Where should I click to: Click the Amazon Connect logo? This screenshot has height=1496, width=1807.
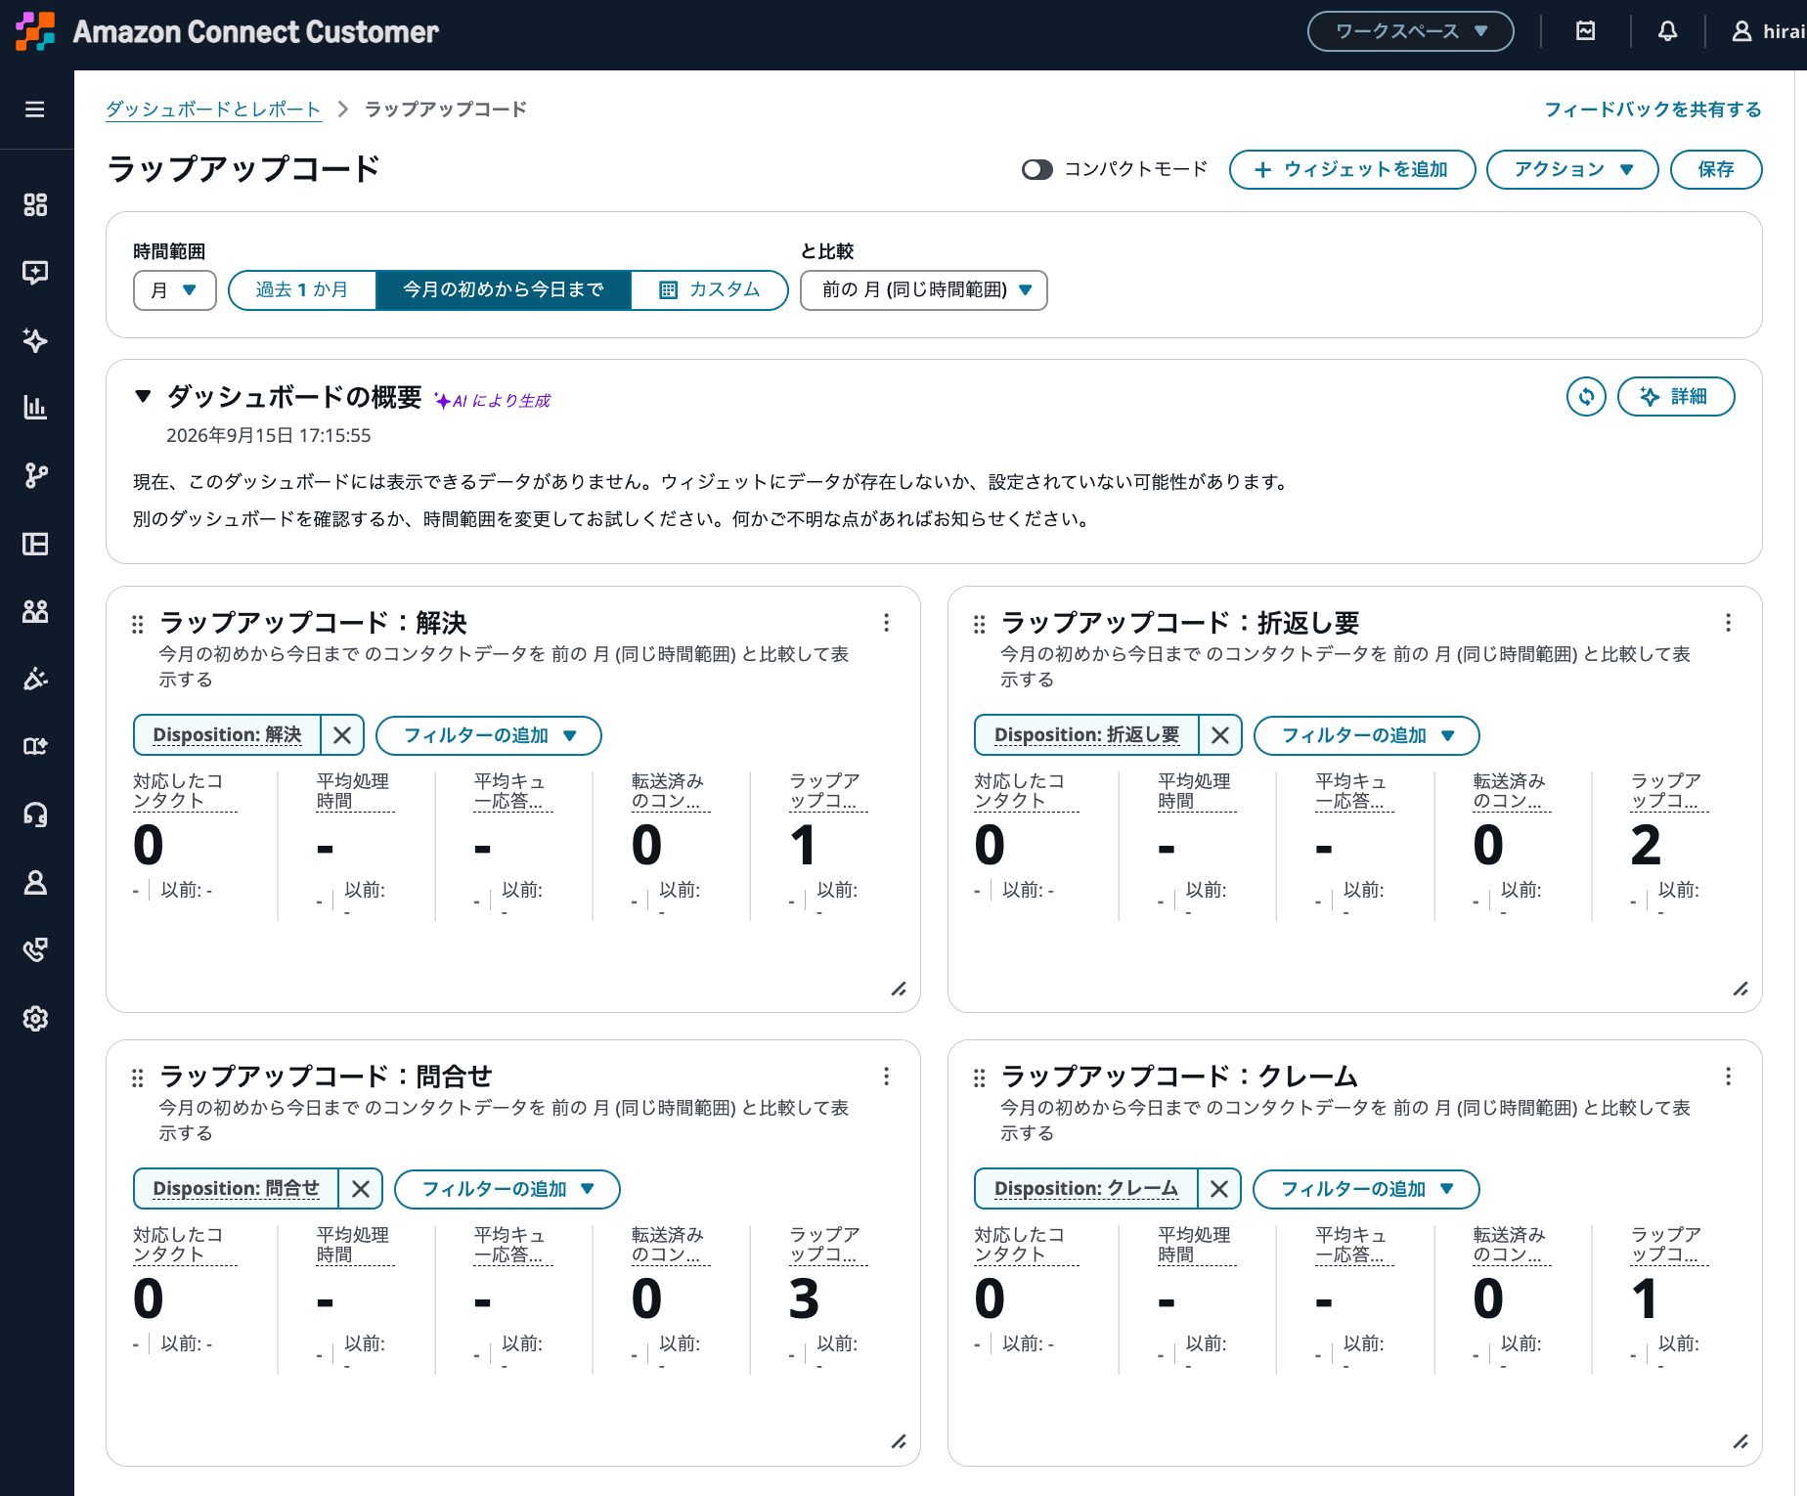pyautogui.click(x=35, y=31)
